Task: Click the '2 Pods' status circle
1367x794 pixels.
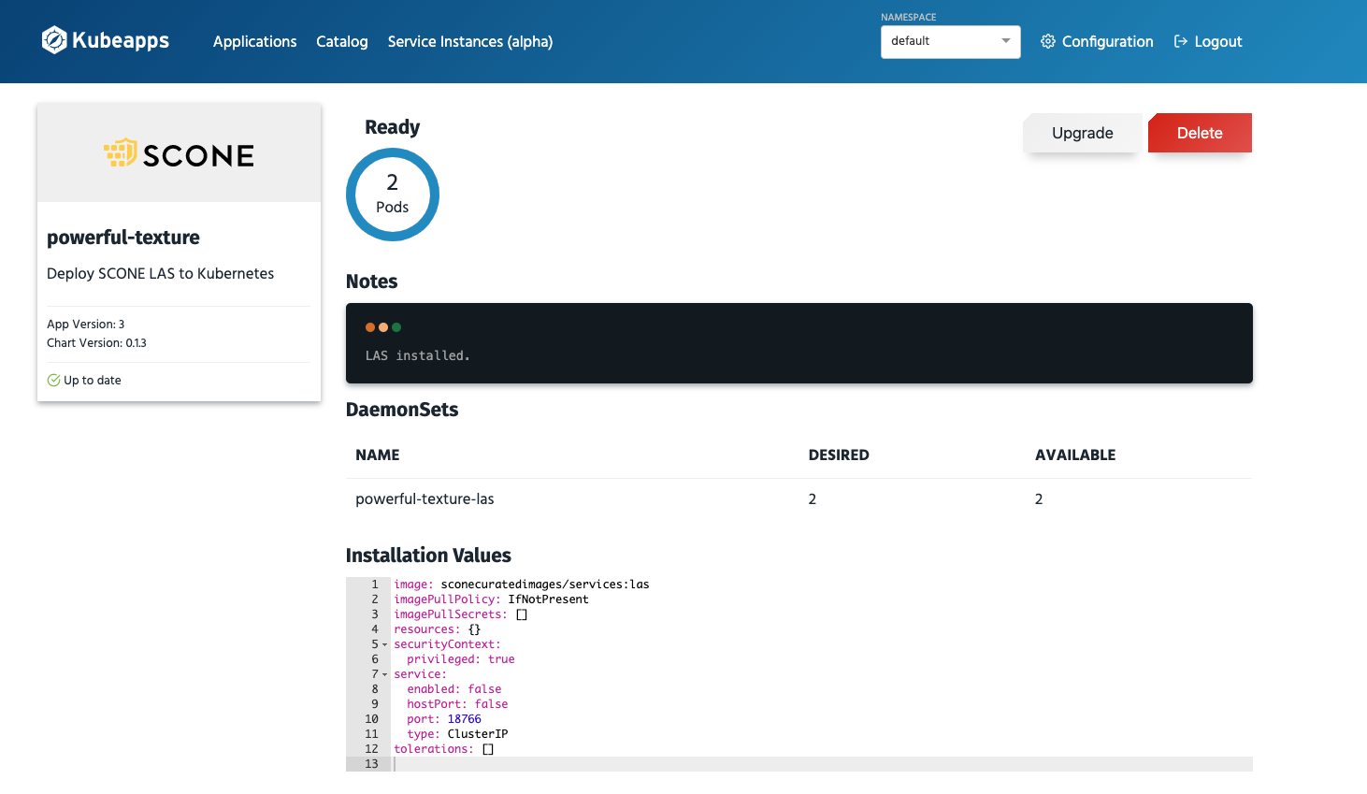Action: click(392, 195)
